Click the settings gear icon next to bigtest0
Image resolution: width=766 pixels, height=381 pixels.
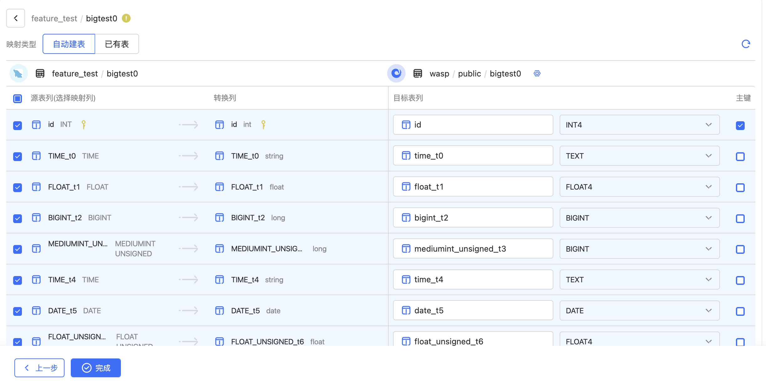pyautogui.click(x=537, y=73)
